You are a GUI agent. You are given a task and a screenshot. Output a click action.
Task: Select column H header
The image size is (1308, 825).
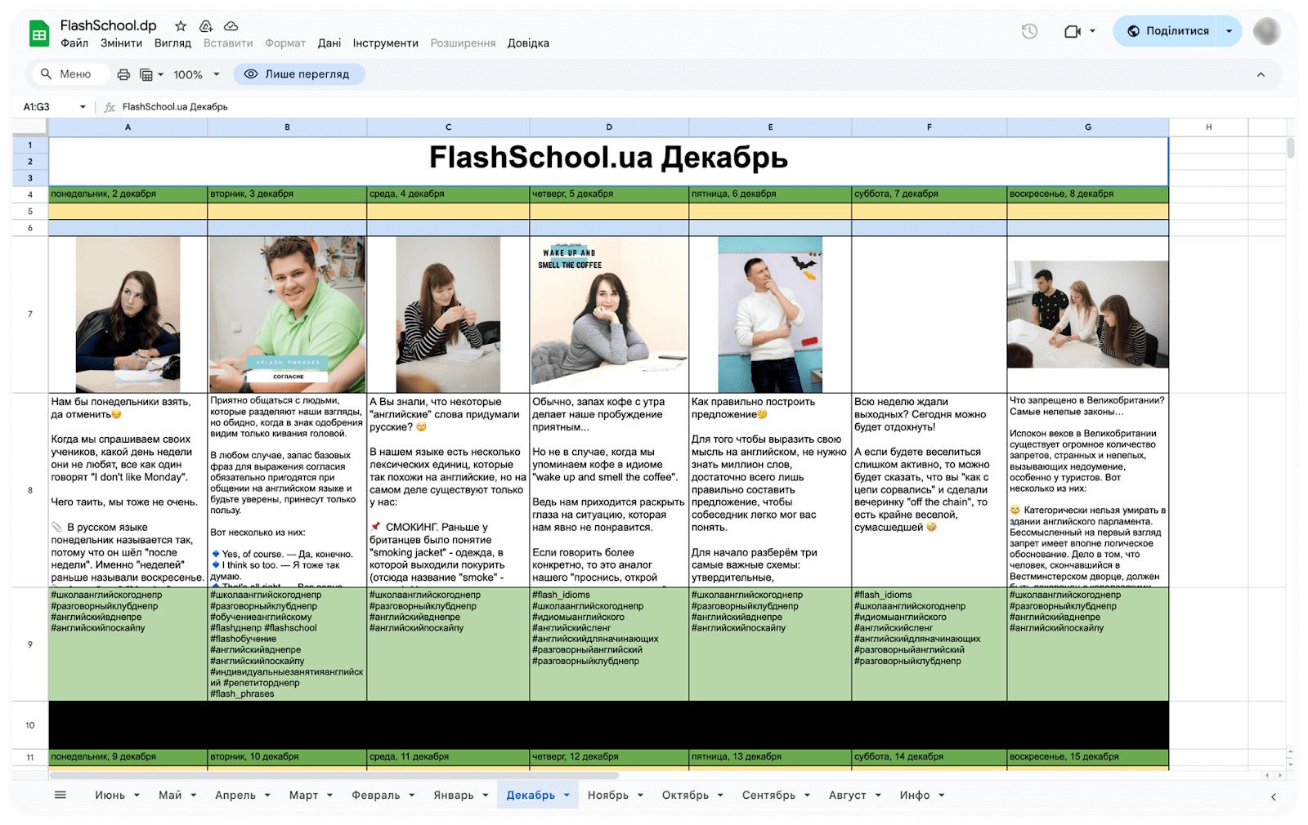(x=1208, y=127)
